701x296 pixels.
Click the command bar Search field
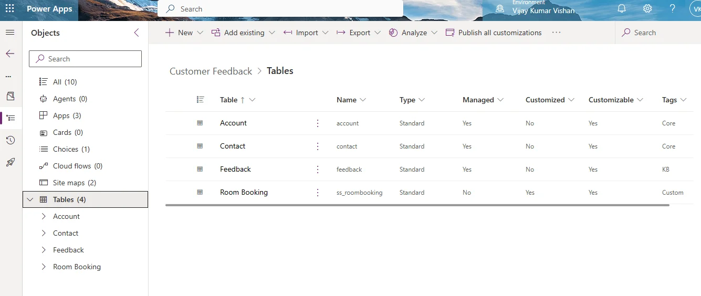click(658, 33)
